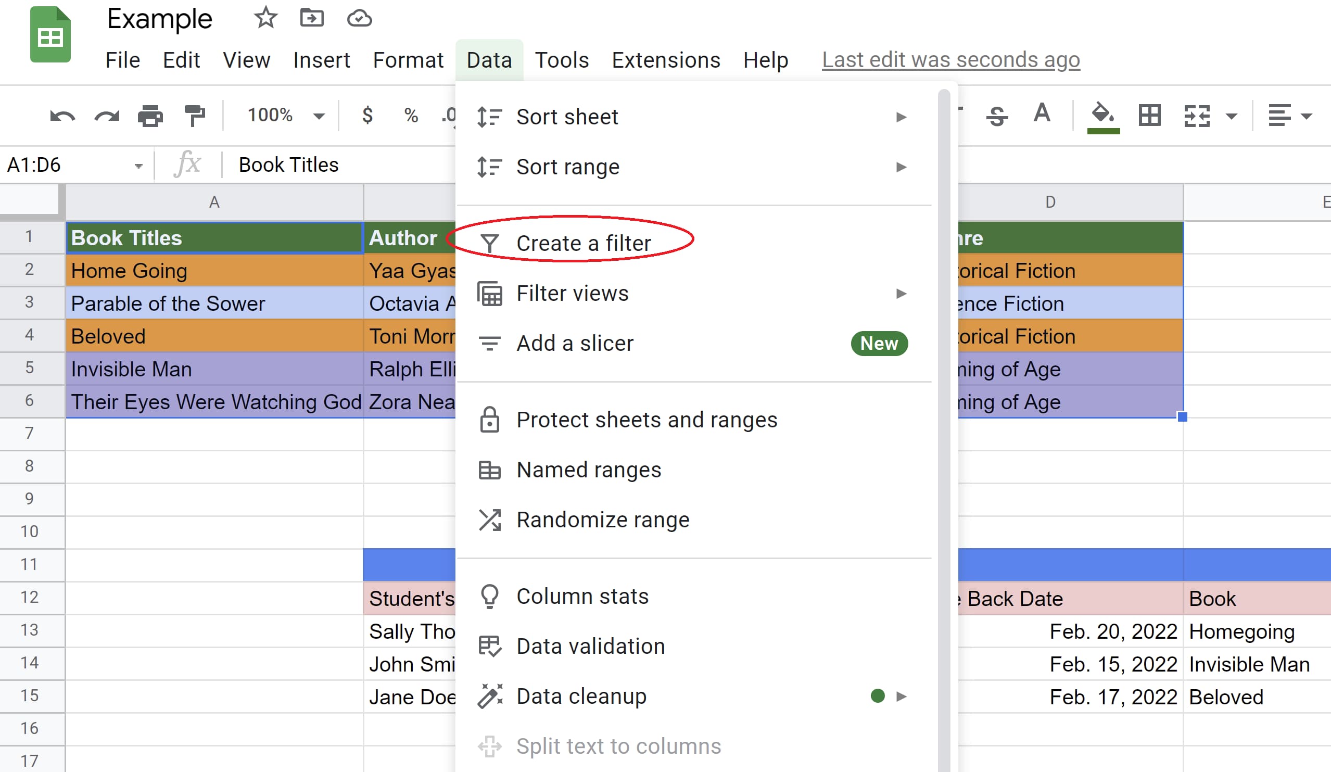Click the data cleanup broom icon
1331x772 pixels.
coord(490,695)
